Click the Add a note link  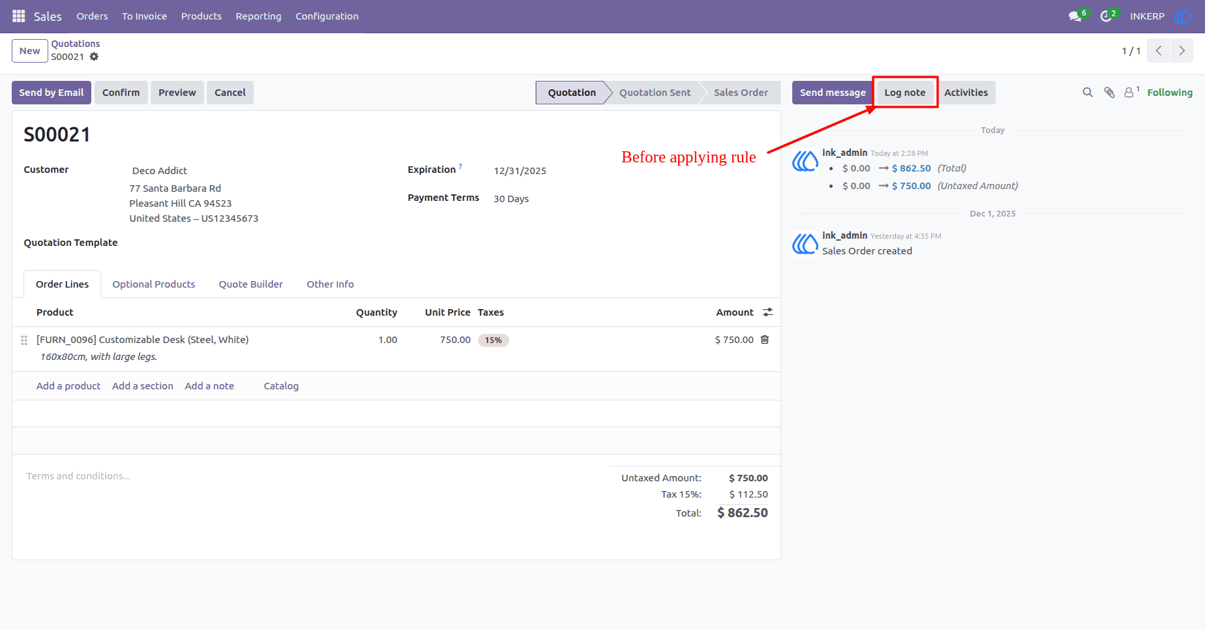[x=209, y=386]
